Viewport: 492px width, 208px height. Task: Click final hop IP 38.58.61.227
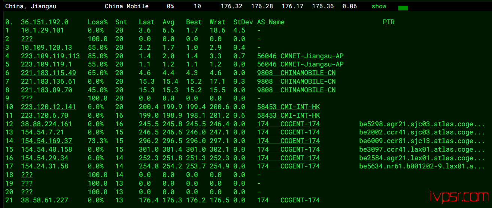pyautogui.click(x=45, y=200)
